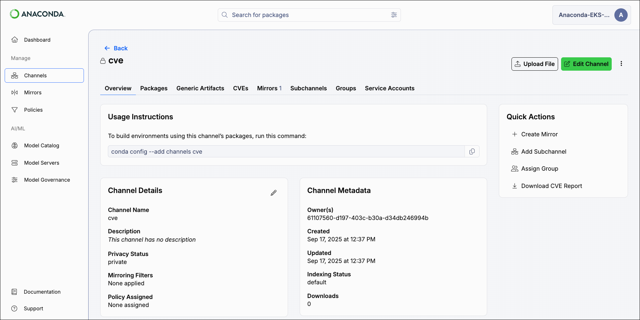Click the Anaconda logo
The width and height of the screenshot is (640, 320).
[x=37, y=14]
